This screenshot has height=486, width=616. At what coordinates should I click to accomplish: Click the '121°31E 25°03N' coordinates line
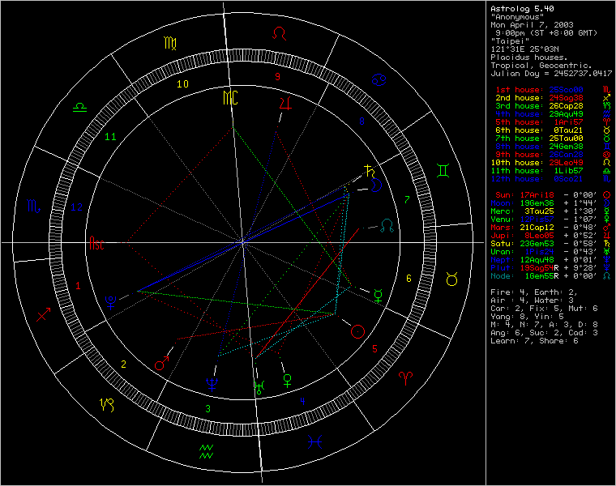click(524, 49)
